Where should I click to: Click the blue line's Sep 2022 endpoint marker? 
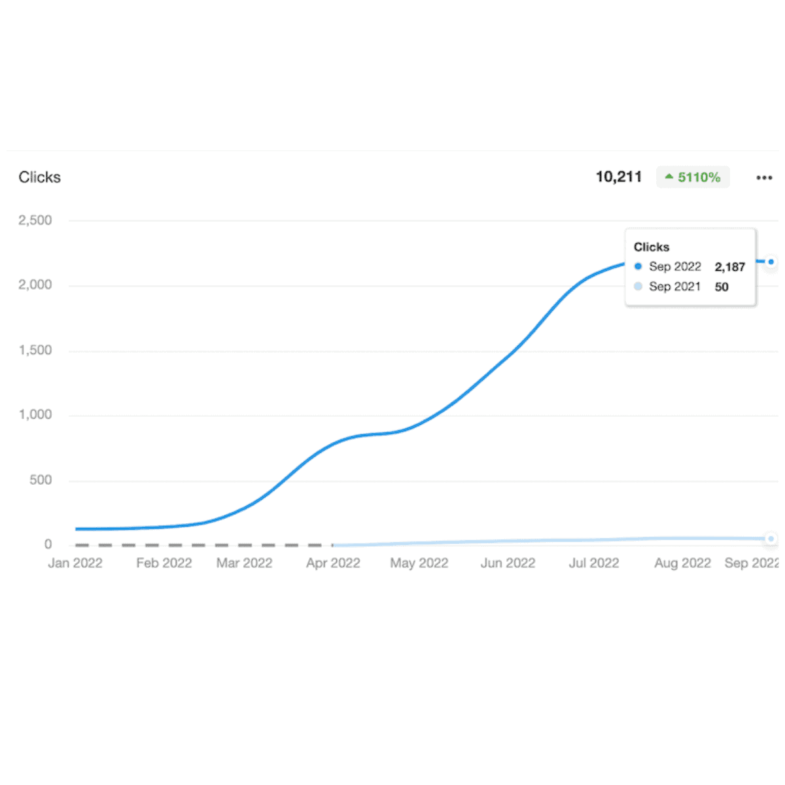(771, 262)
